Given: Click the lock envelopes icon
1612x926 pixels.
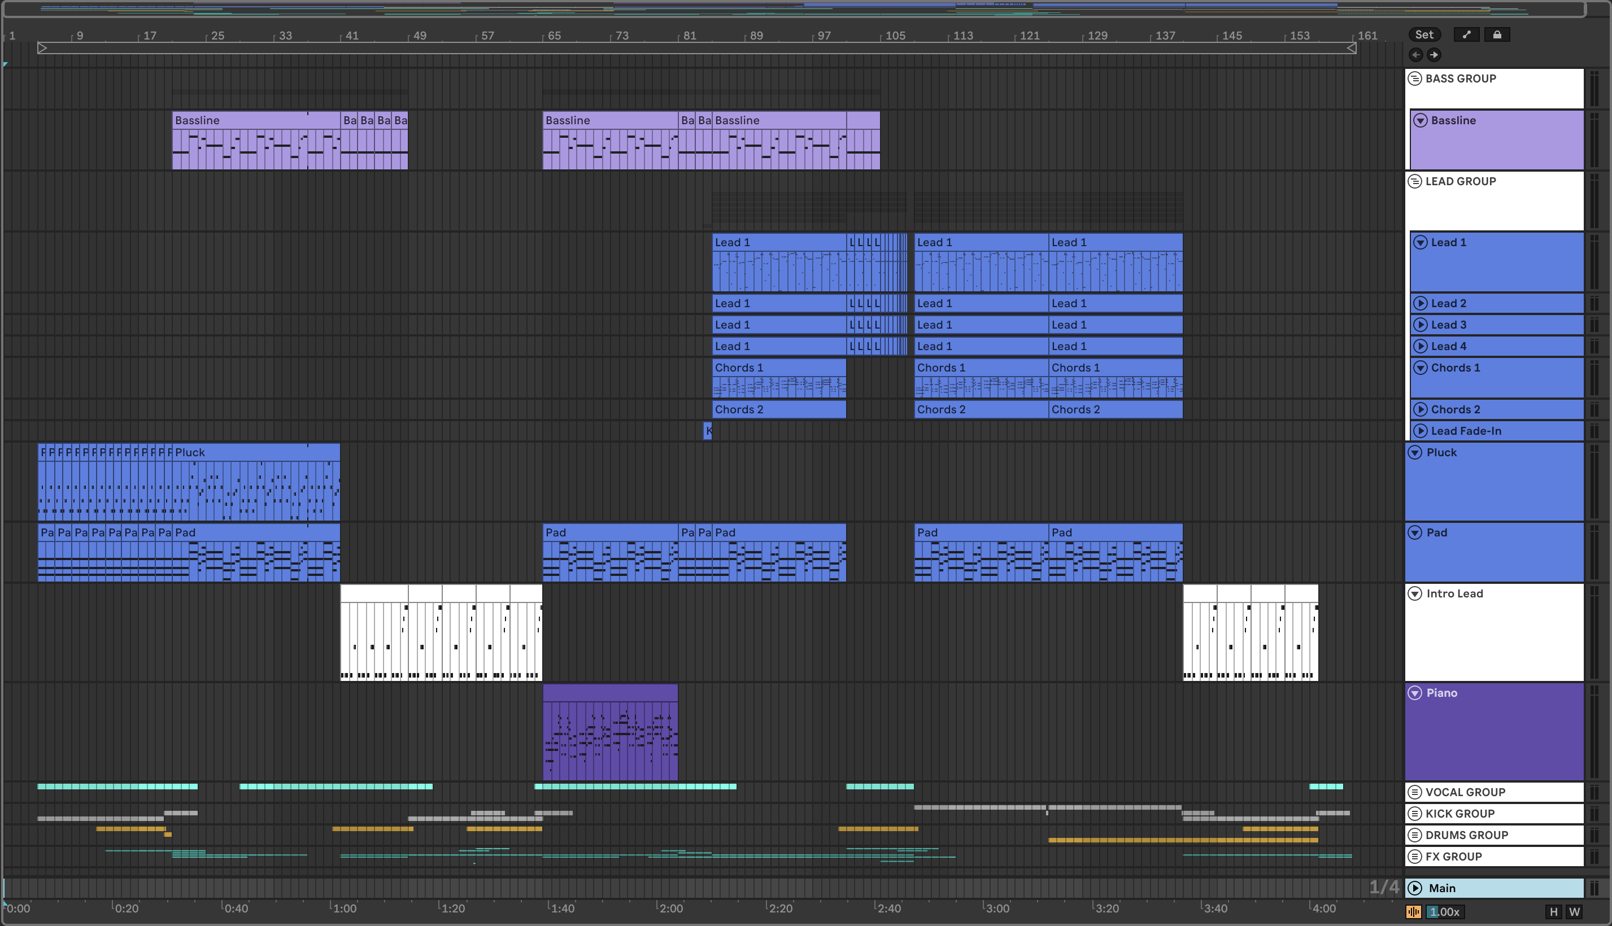Looking at the screenshot, I should 1497,35.
